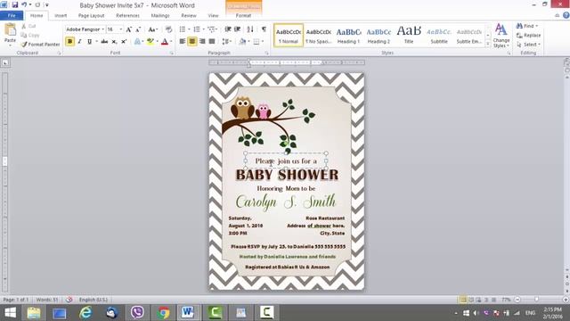Open the Change Case dropdown
The image size is (570, 321).
(152, 29)
